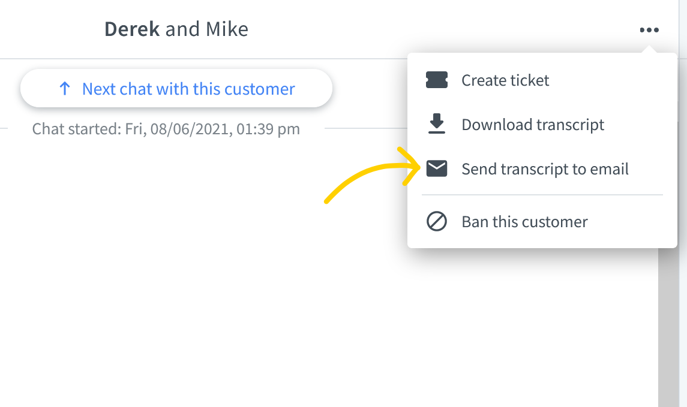Go to Next chat with this customer

(x=176, y=88)
